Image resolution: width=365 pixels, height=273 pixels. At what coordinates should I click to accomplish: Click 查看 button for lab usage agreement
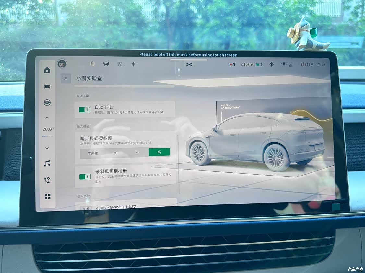(86, 209)
